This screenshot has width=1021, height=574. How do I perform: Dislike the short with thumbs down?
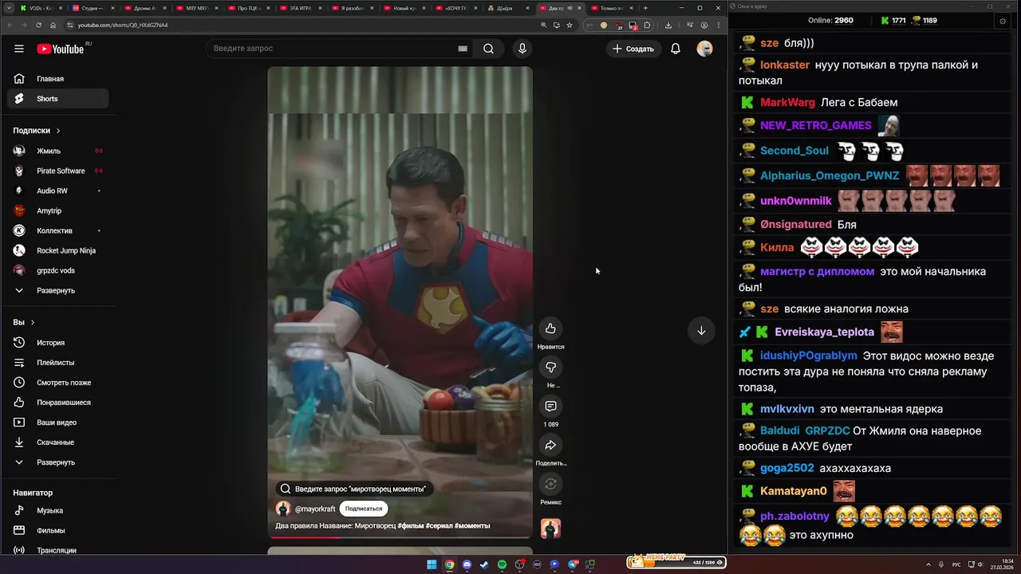[x=550, y=368]
